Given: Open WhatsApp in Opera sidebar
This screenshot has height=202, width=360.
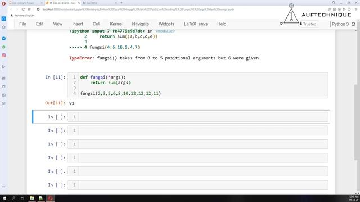Looking at the screenshot, I should [4, 47].
